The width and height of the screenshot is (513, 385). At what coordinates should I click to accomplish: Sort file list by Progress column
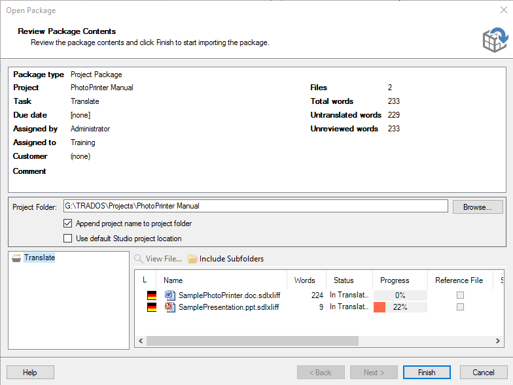pos(400,280)
